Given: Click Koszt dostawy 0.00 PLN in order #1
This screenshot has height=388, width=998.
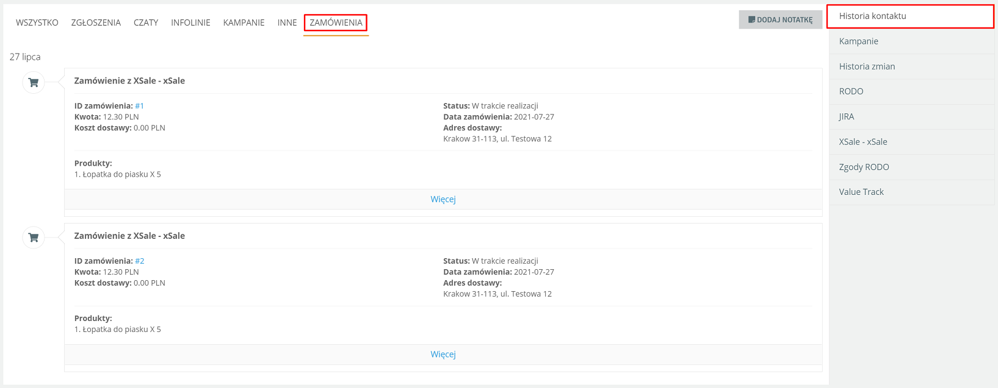Looking at the screenshot, I should pos(120,128).
